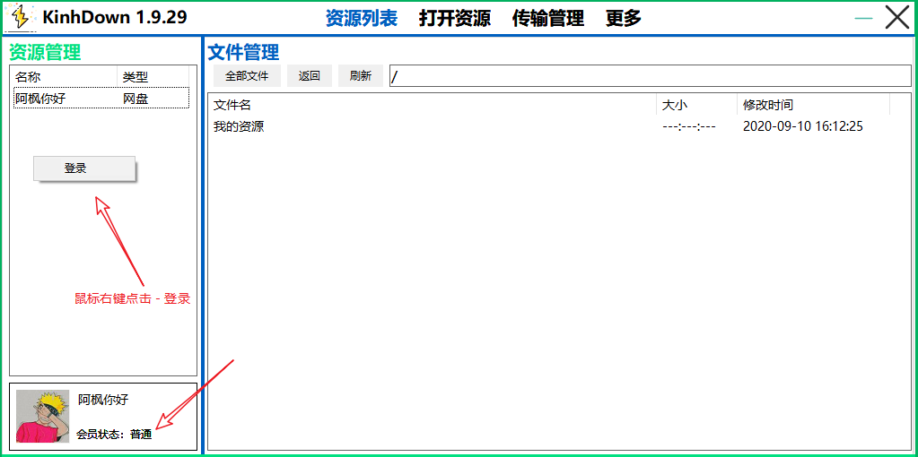Click the 返回 button
The width and height of the screenshot is (918, 457).
coord(309,76)
